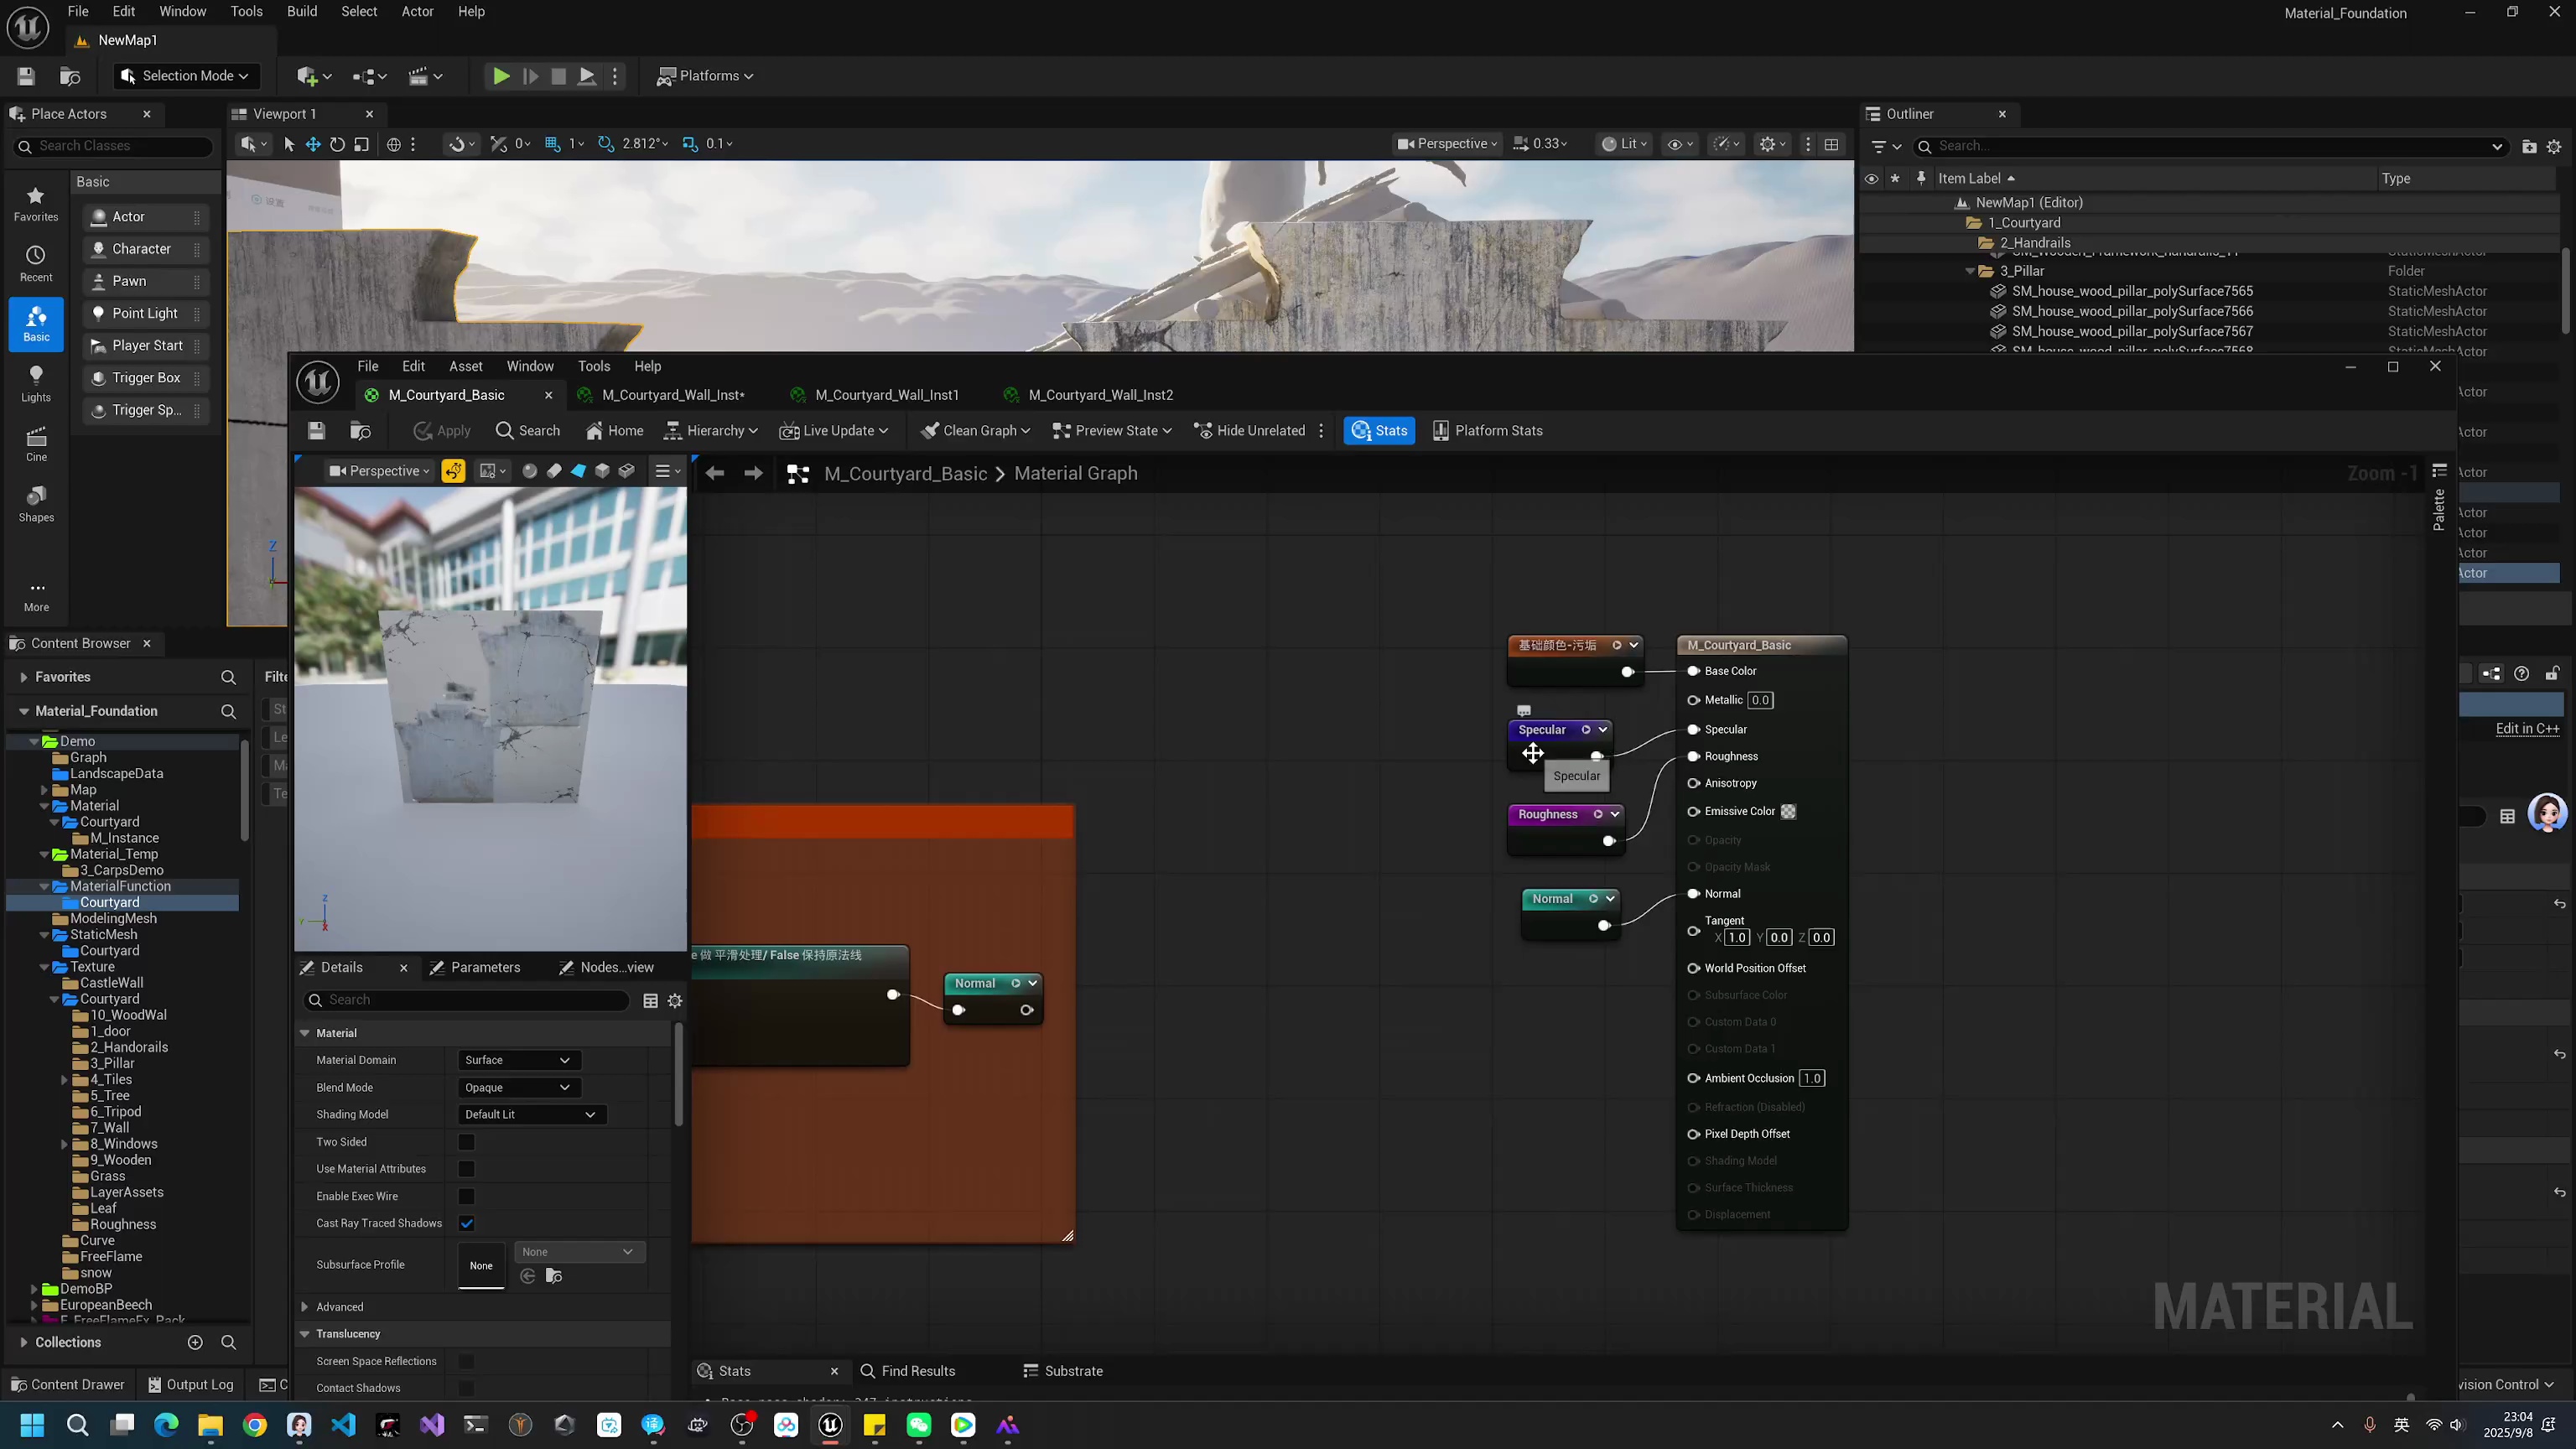Open the Platforms dropdown
This screenshot has height=1449, width=2576.
[x=705, y=76]
